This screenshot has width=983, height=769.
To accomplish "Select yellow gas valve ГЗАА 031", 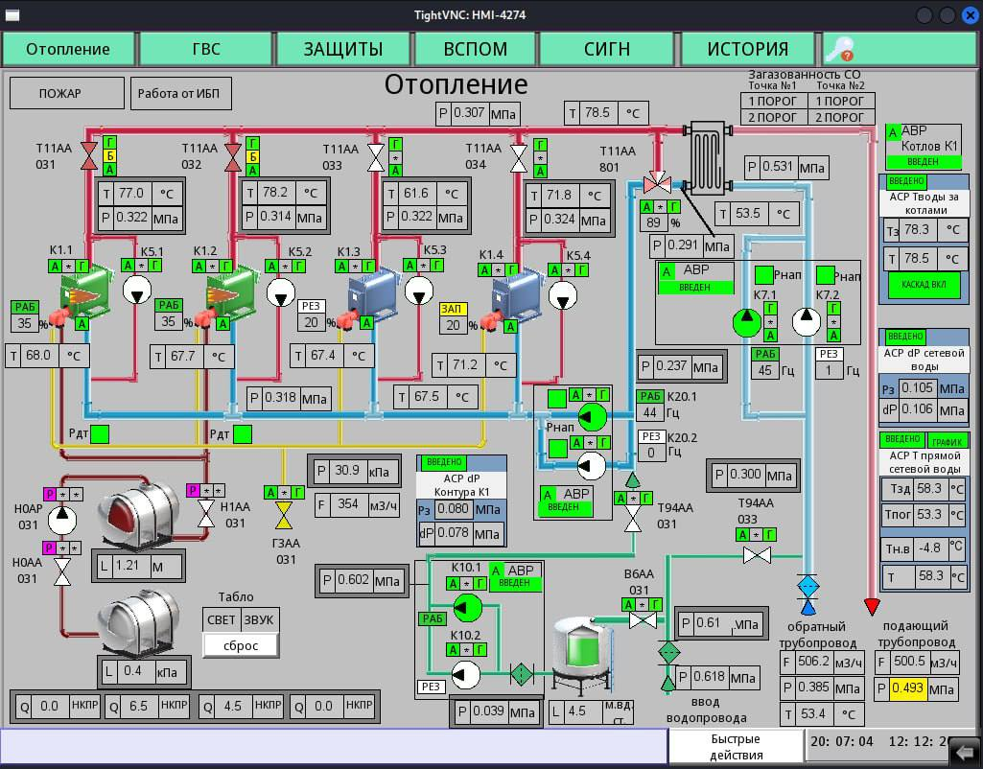I will point(284,515).
